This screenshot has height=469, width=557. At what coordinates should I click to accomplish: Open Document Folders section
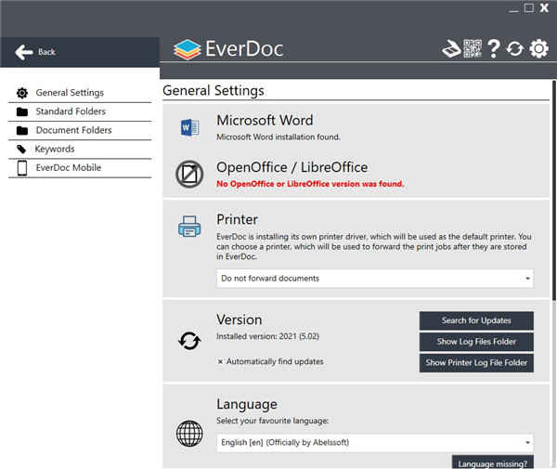coord(80,131)
